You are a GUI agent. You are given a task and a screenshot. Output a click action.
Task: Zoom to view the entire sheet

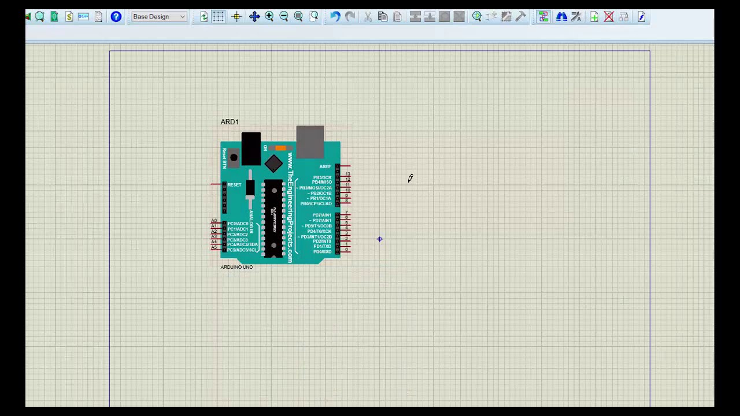click(298, 17)
